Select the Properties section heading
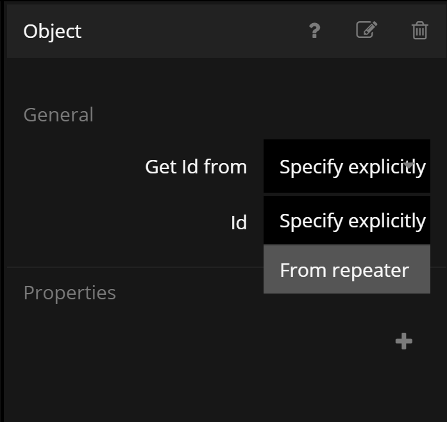447x422 pixels. [x=69, y=293]
